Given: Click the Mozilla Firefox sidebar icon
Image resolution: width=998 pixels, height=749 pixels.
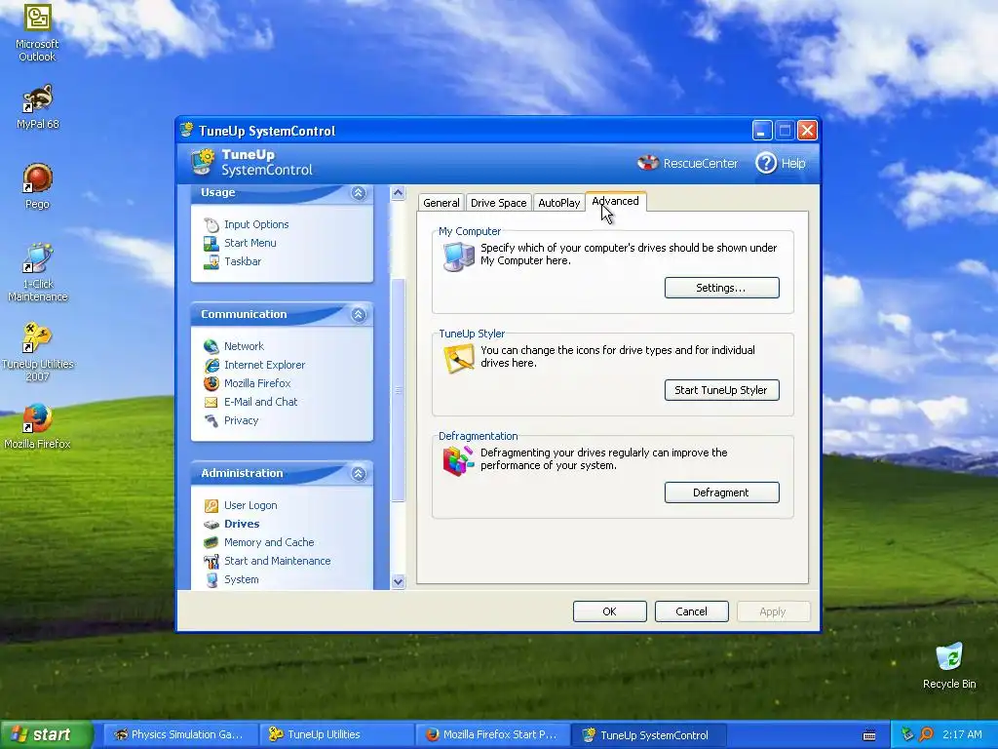Looking at the screenshot, I should [x=211, y=382].
